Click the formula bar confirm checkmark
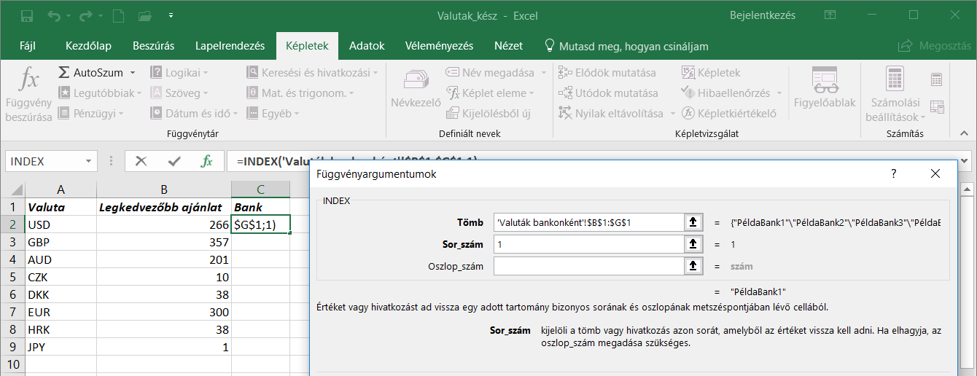Viewport: 977px width, 376px height. pos(174,161)
